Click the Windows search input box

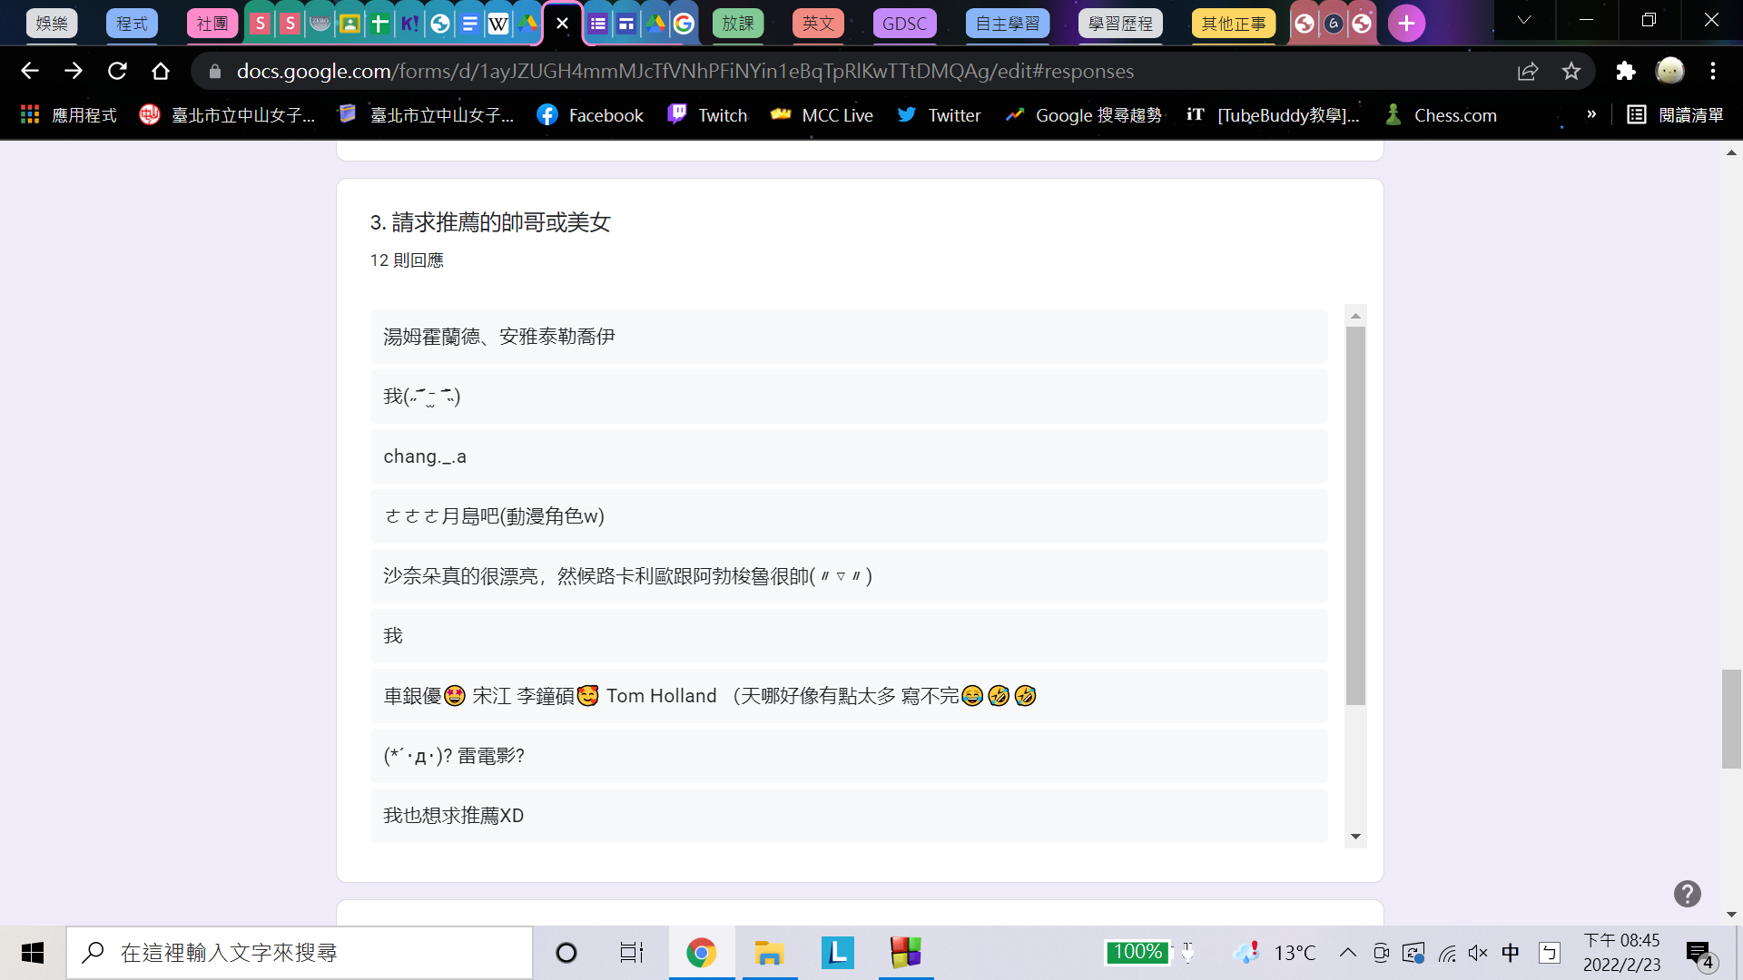(300, 953)
